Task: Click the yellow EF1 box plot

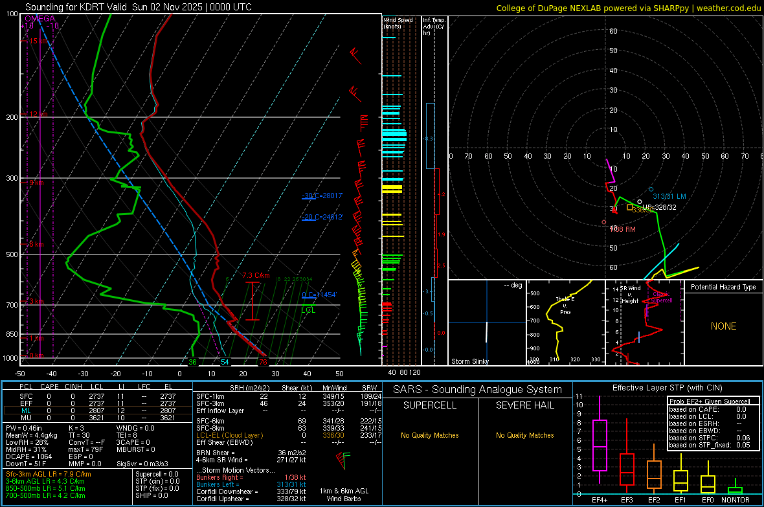Action: [x=680, y=473]
